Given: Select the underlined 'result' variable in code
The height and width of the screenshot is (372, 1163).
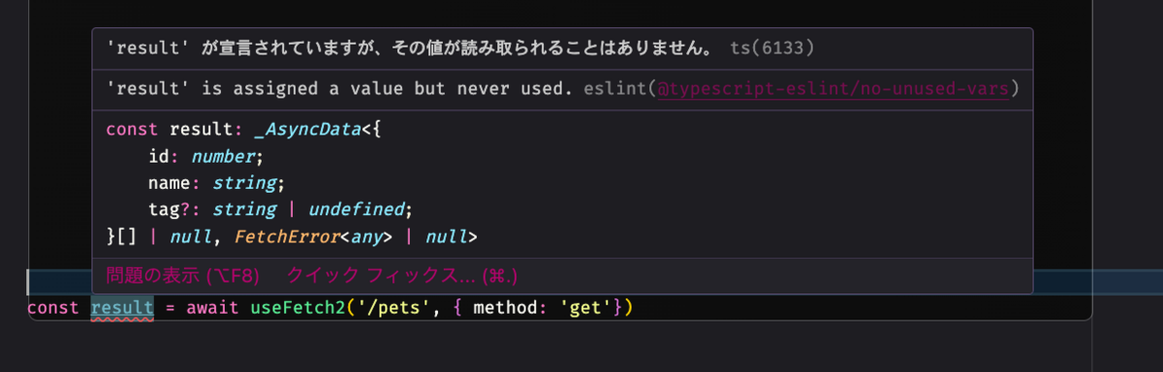Looking at the screenshot, I should click(122, 308).
